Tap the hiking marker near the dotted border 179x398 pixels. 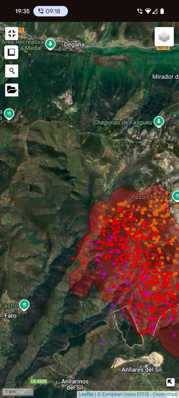(x=9, y=114)
